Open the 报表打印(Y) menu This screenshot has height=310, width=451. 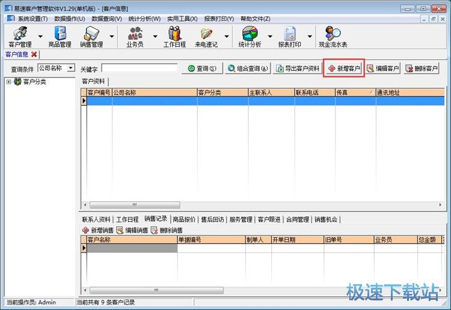(219, 19)
